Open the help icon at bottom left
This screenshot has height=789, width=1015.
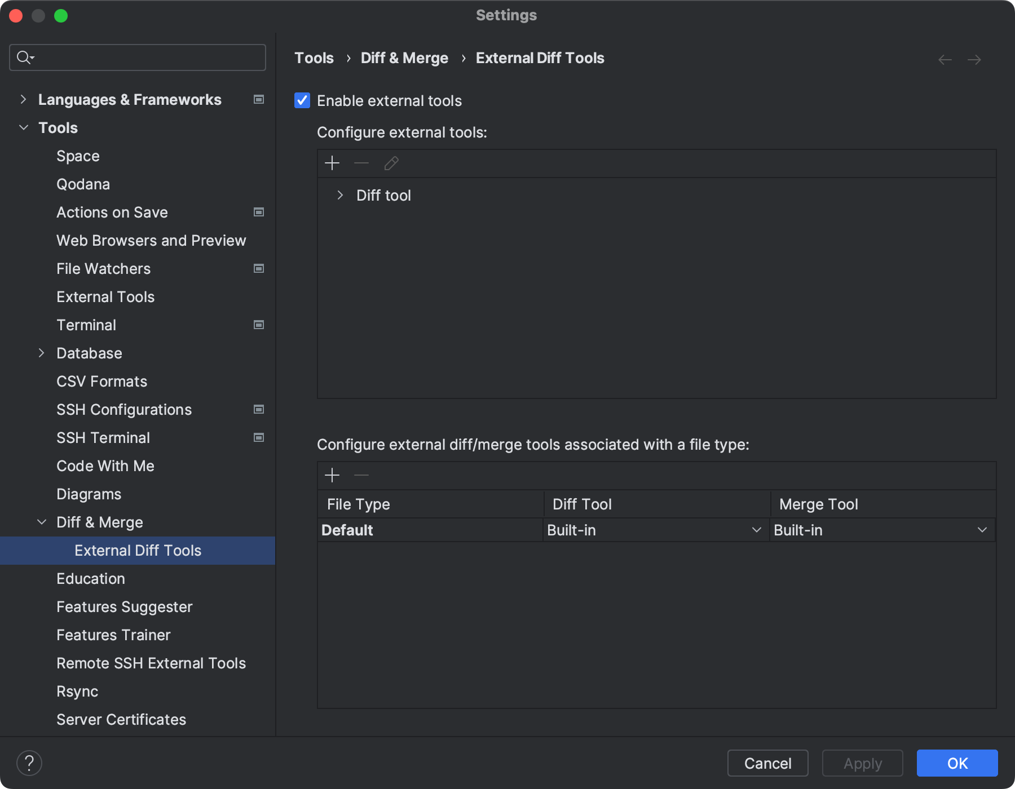(x=30, y=763)
